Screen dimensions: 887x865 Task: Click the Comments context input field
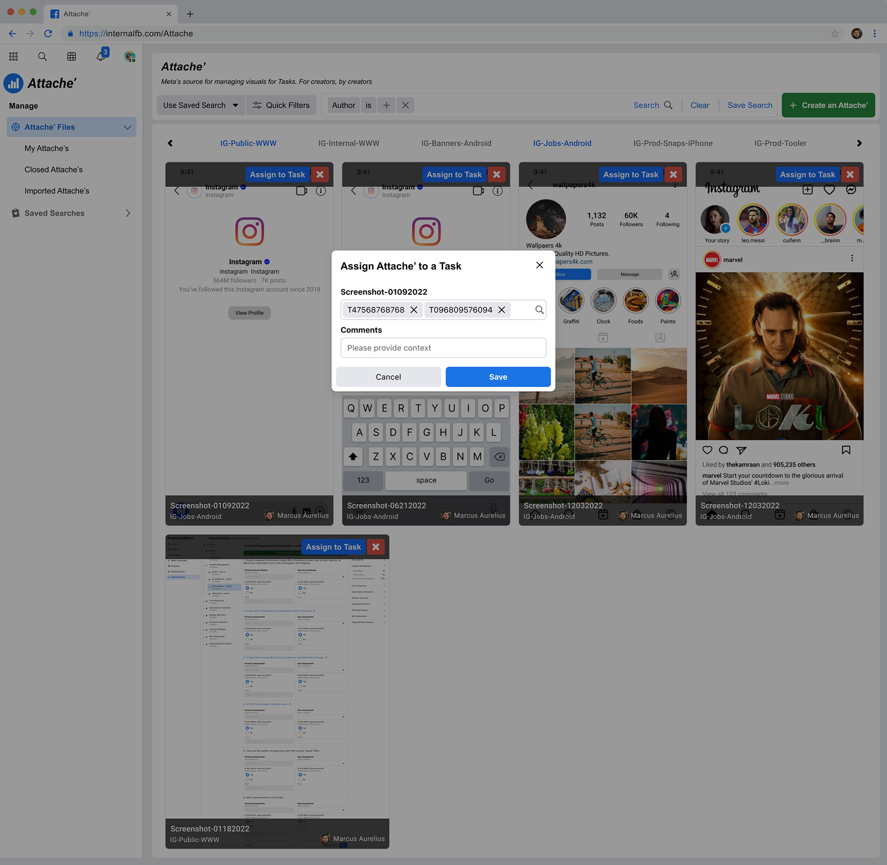[x=443, y=348]
